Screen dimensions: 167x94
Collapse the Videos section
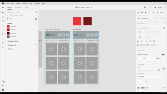7,49
